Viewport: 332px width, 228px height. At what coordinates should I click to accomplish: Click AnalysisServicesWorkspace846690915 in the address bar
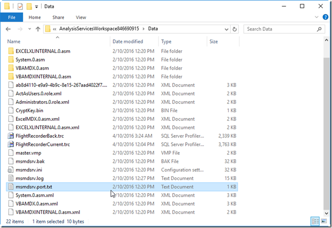click(99, 29)
